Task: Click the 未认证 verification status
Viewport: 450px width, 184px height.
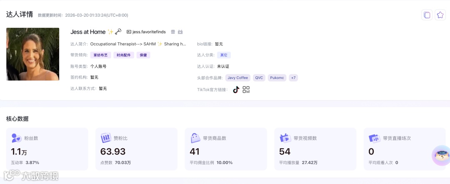Action: (x=223, y=66)
